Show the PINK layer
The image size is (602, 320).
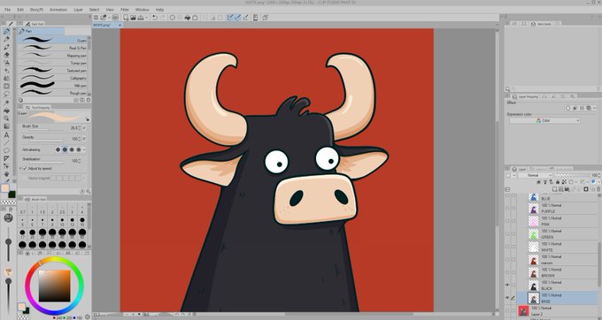coord(507,221)
